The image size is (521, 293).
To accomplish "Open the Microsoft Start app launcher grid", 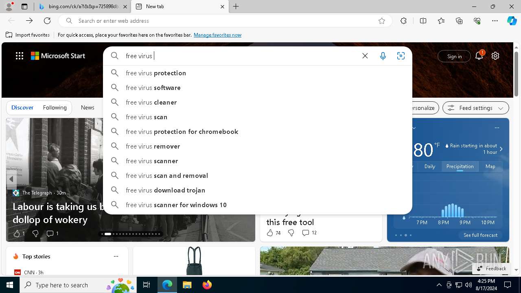I will point(20,56).
